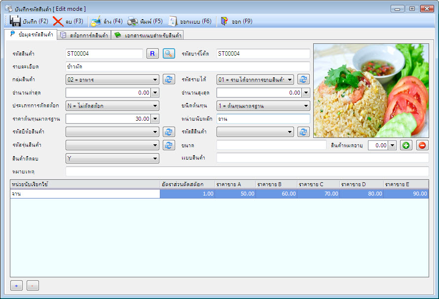Refresh the product group list
Viewport: 439px width, 299px height.
point(169,79)
